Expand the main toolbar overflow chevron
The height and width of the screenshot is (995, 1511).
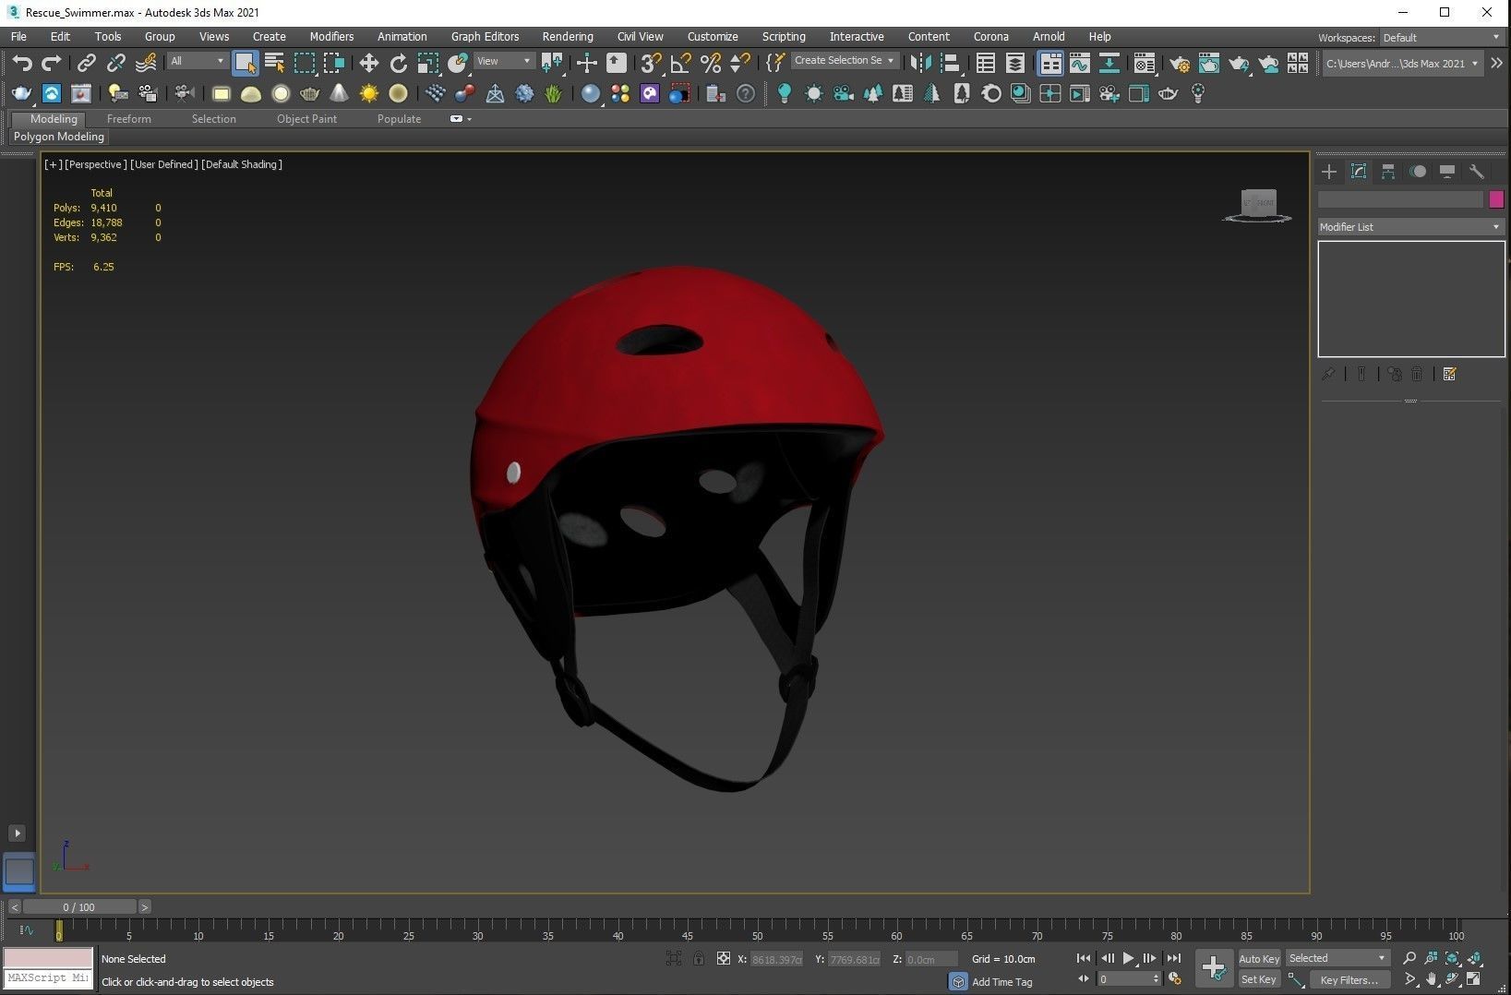[1496, 63]
